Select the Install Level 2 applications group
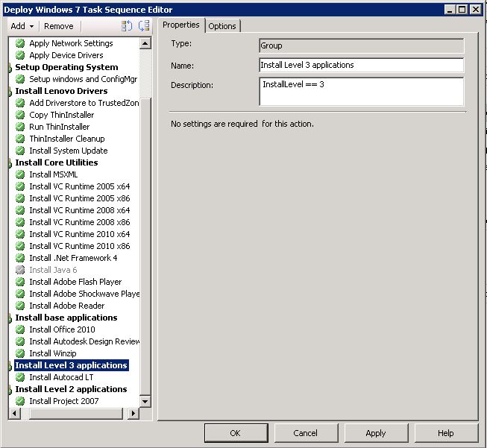487x448 pixels. pos(71,389)
